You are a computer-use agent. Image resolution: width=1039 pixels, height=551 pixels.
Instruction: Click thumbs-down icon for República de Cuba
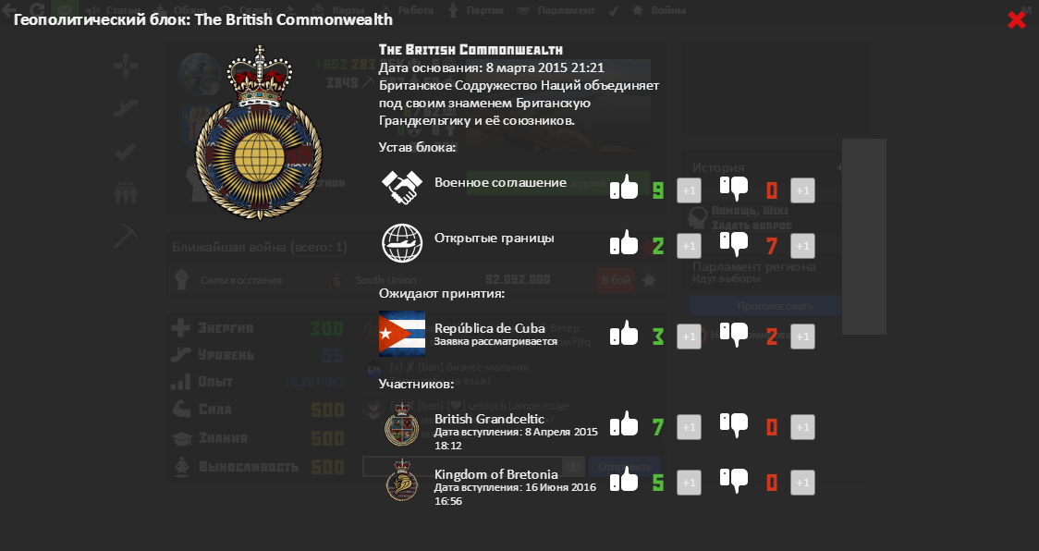734,335
